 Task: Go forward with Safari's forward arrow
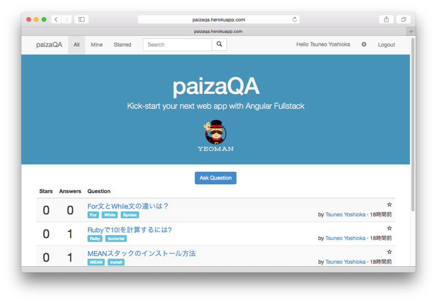pos(67,20)
